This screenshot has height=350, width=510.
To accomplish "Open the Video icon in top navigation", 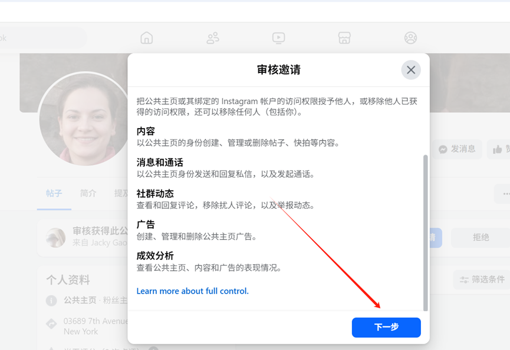I will point(279,38).
